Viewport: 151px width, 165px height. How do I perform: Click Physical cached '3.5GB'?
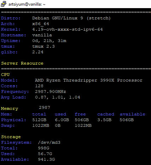click(x=104, y=120)
